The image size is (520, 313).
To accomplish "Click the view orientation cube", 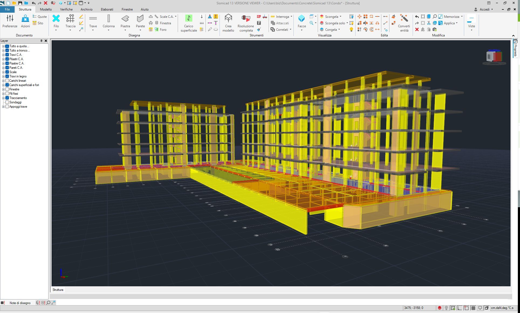I will click(x=494, y=57).
